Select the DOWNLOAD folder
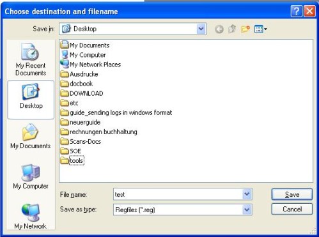The image size is (319, 237). (x=82, y=93)
